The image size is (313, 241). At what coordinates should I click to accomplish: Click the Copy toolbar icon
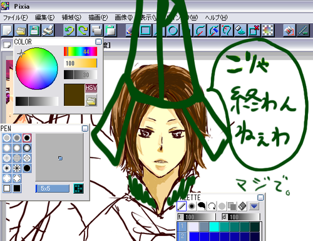pos(96,30)
